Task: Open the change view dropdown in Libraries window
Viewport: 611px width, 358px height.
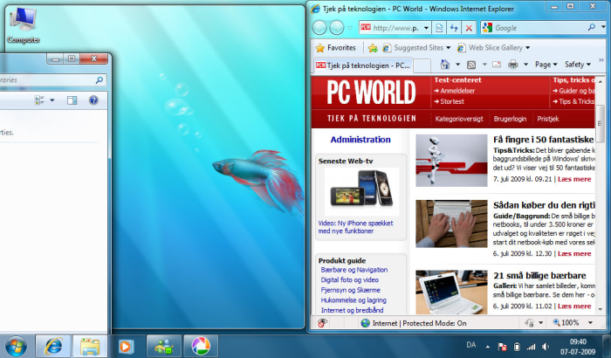Action: tap(51, 100)
